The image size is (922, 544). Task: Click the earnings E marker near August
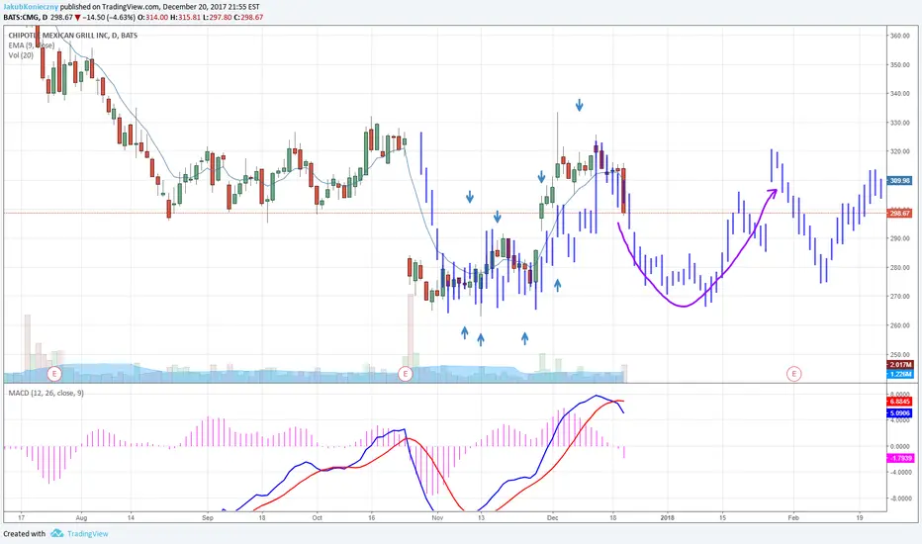click(54, 374)
